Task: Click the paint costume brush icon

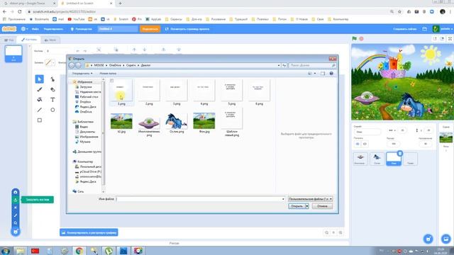Action: pos(16,215)
